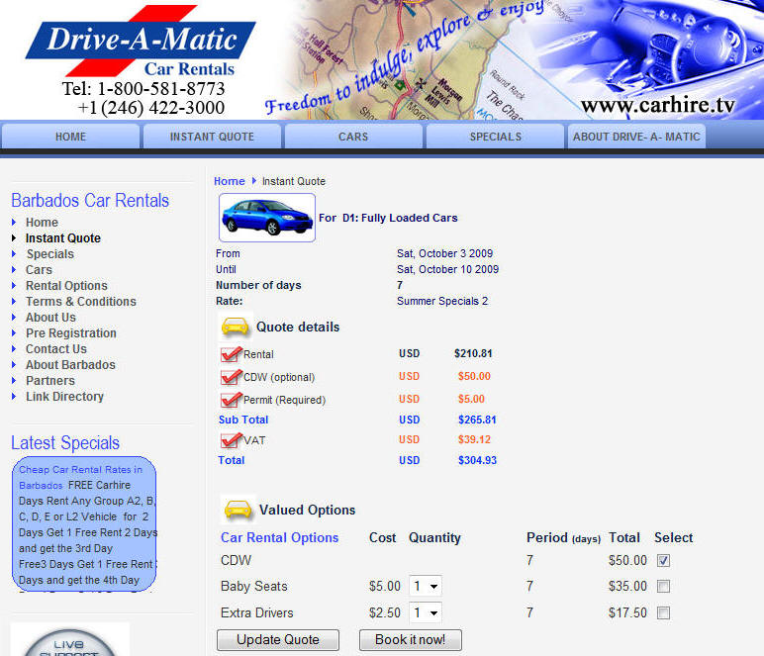Click the Sat, October 3 2009 date

[445, 253]
